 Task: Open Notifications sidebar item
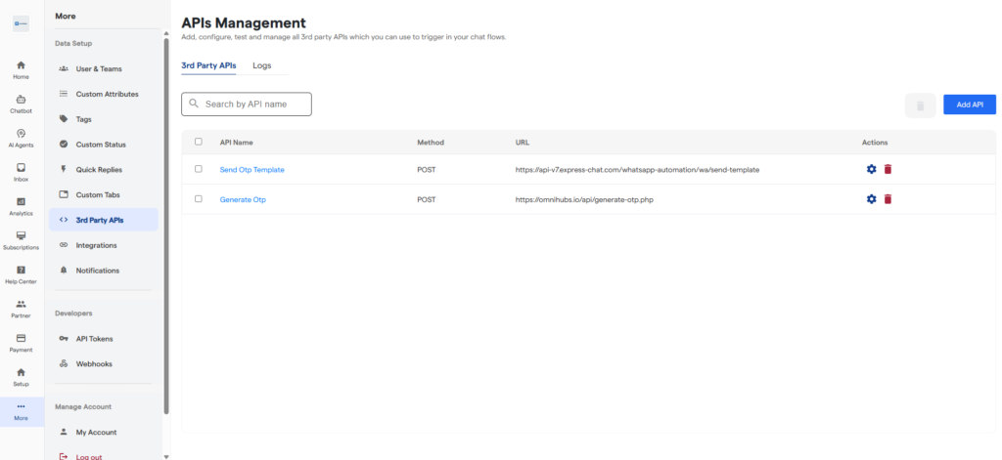click(x=104, y=271)
